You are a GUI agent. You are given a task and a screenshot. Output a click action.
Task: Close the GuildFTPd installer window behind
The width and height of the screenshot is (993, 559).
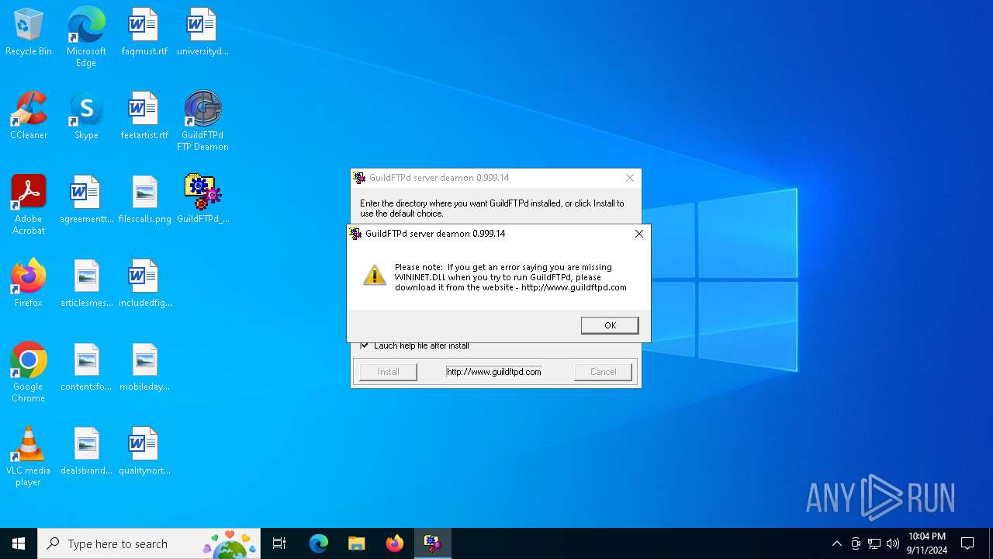coord(630,178)
